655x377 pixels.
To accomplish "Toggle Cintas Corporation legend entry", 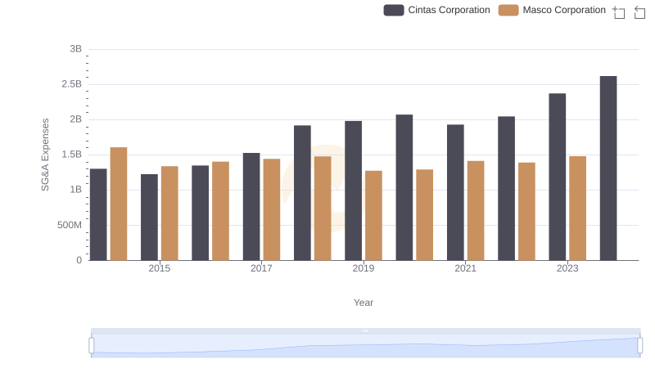I will tap(436, 10).
